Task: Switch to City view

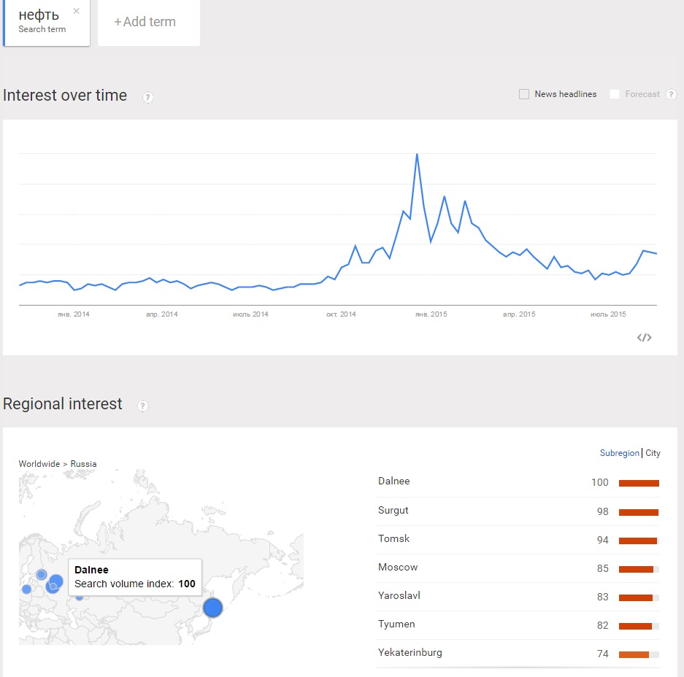Action: coord(653,453)
